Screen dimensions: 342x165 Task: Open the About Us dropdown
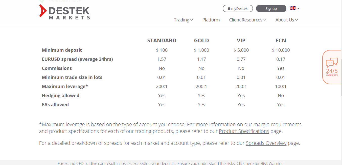[x=286, y=20]
